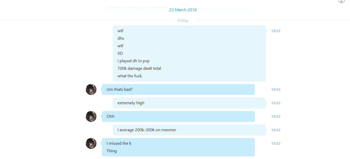Select the "700k damage dealt total" line

pyautogui.click(x=139, y=68)
